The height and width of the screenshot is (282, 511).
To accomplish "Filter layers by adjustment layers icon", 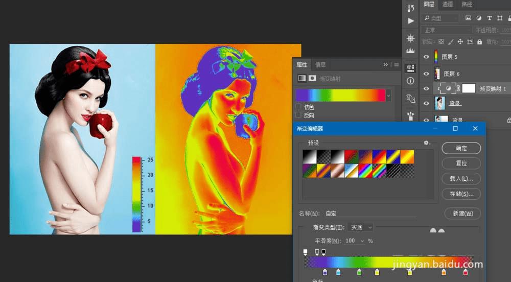I will click(x=479, y=18).
